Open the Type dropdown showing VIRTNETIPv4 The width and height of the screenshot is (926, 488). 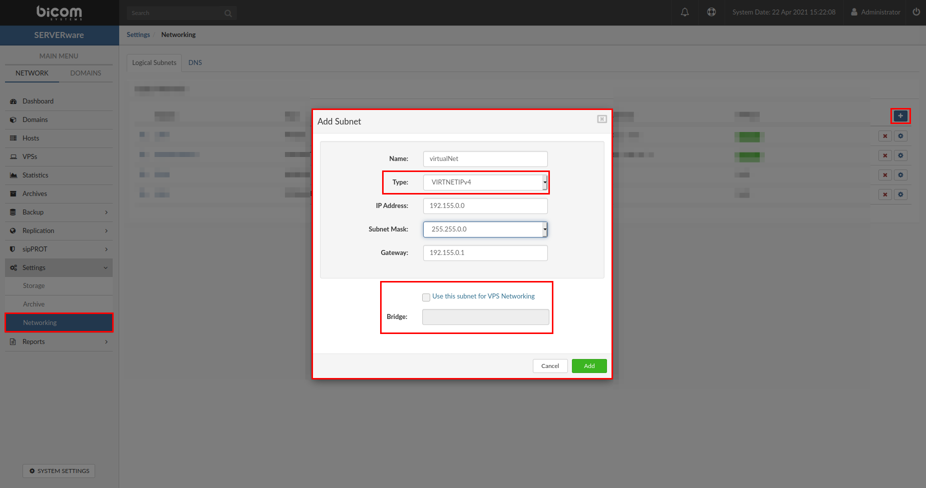coord(485,182)
